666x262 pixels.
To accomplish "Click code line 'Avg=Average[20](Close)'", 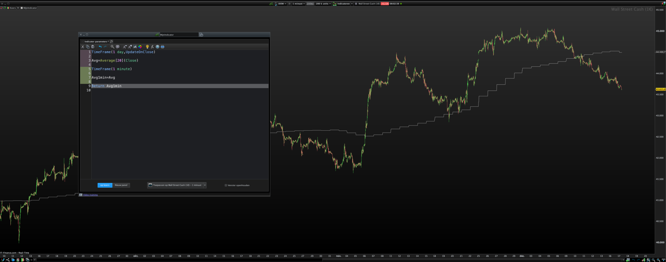I will (x=115, y=60).
